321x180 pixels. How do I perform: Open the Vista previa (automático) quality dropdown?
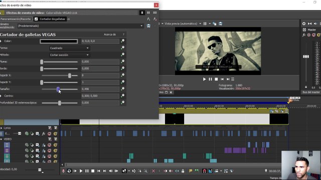click(200, 23)
